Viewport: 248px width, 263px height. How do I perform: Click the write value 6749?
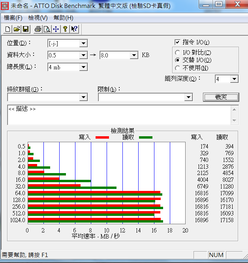point(203,186)
